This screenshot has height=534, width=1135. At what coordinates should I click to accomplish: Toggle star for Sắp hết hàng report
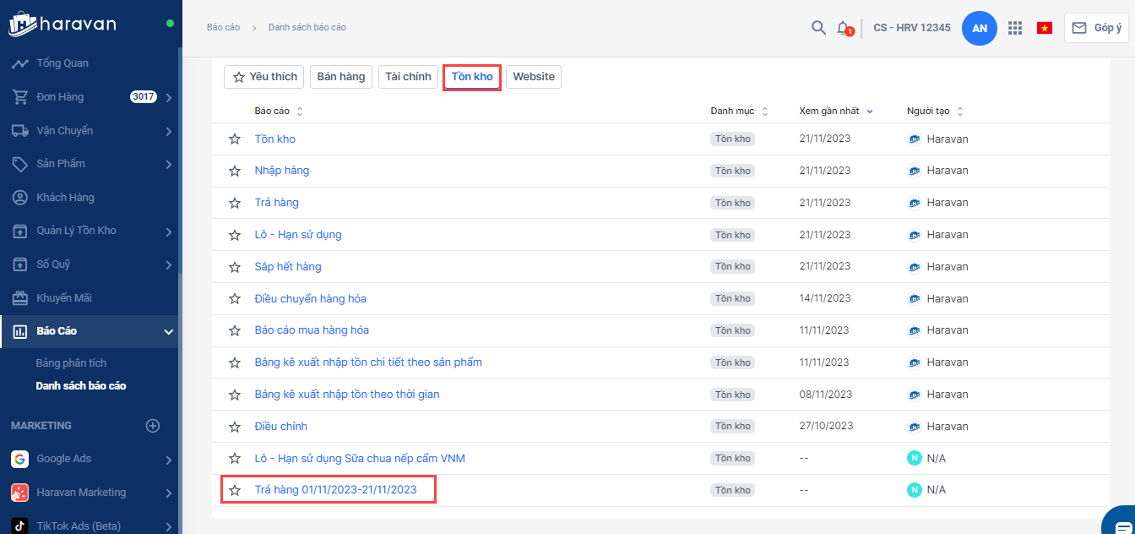(x=235, y=267)
